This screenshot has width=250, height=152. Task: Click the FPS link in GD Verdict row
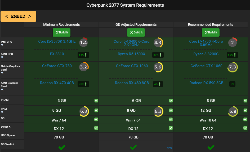coord(169,148)
